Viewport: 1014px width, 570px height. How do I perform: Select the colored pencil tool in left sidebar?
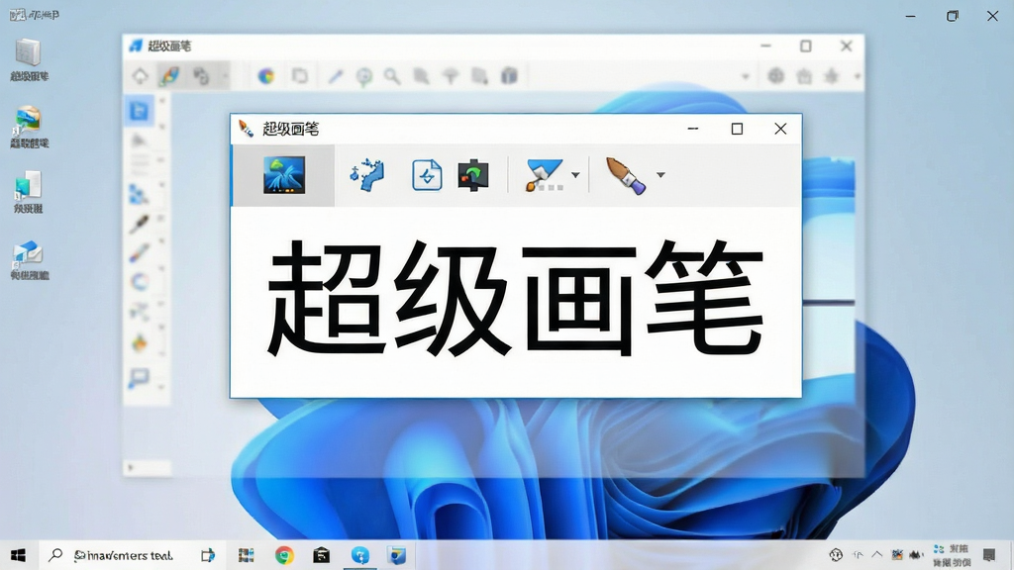(139, 252)
